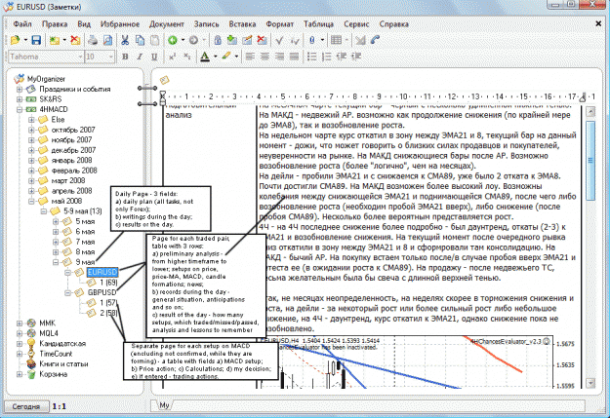Viewport: 610px width, 418px height.
Task: Open the Файл menu
Action: click(x=22, y=24)
